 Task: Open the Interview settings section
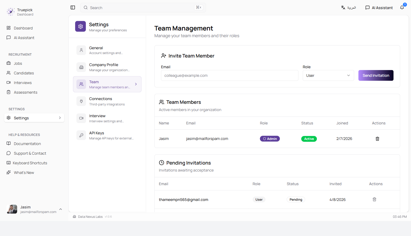tap(107, 118)
